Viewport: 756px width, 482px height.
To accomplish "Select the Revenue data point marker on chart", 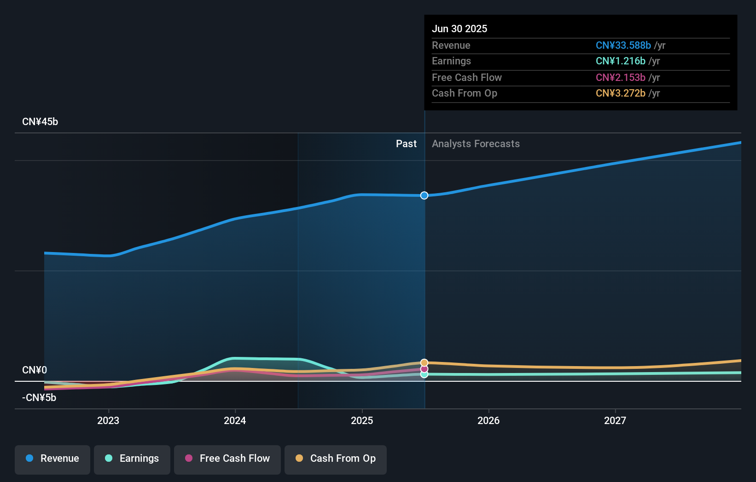I will tap(424, 195).
